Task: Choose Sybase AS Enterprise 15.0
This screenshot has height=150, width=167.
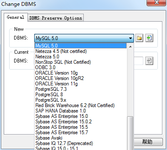Action: [x=80, y=116]
